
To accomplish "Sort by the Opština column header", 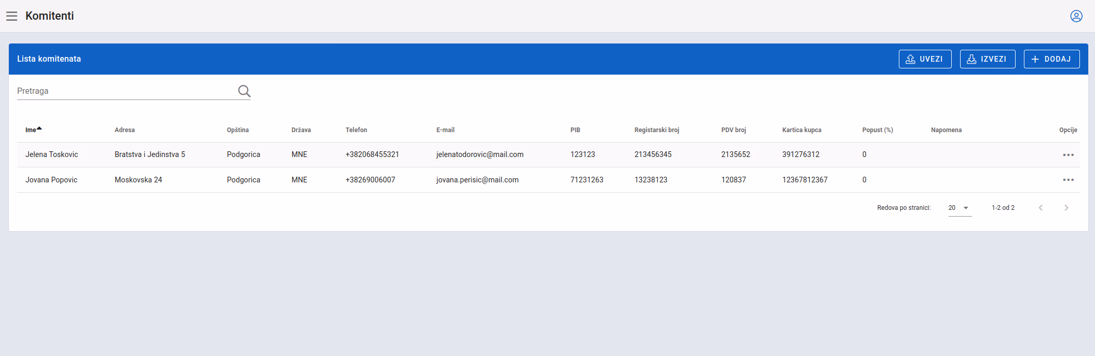I will [x=238, y=130].
